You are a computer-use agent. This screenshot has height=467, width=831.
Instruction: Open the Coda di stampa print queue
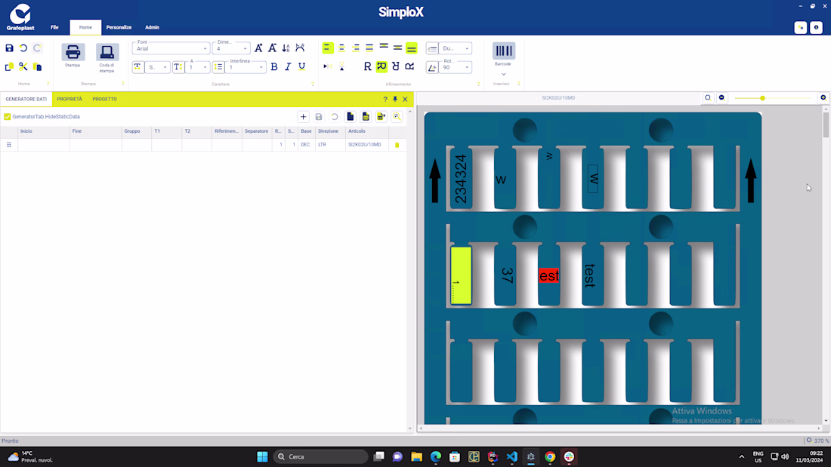pyautogui.click(x=107, y=58)
